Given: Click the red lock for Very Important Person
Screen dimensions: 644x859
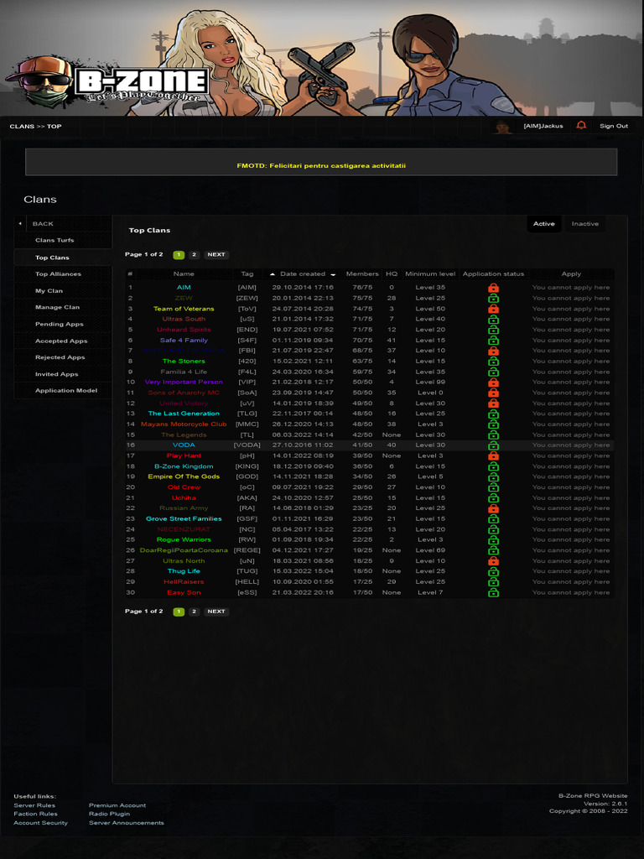Looking at the screenshot, I should click(493, 383).
